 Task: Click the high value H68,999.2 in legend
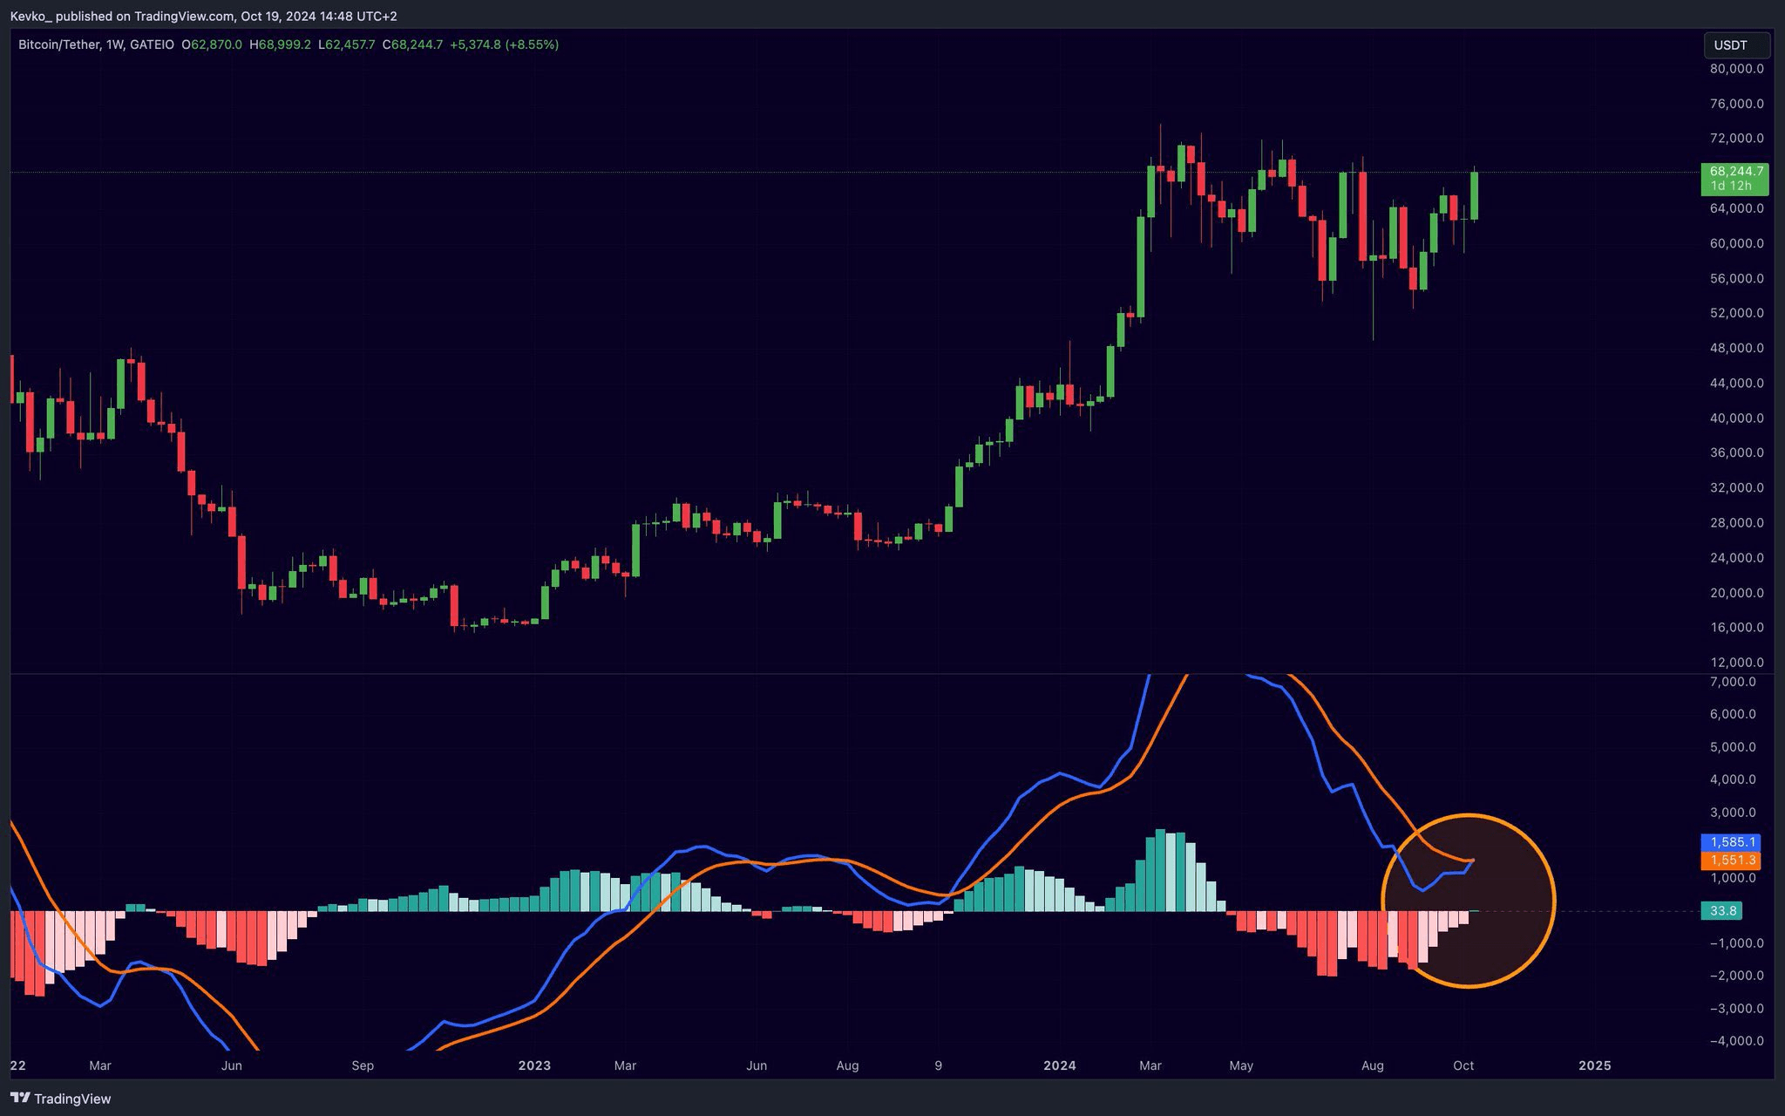280,44
